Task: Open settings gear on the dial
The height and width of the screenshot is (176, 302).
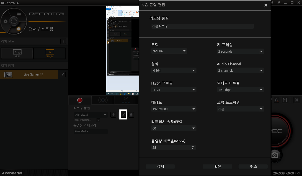Action: [6, 21]
